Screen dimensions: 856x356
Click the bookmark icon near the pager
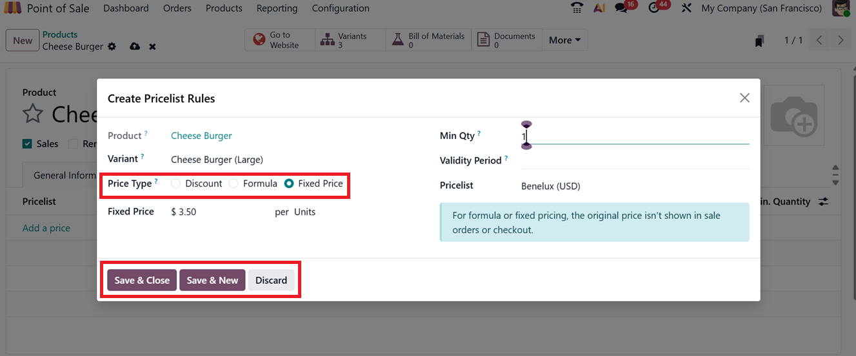pos(759,41)
